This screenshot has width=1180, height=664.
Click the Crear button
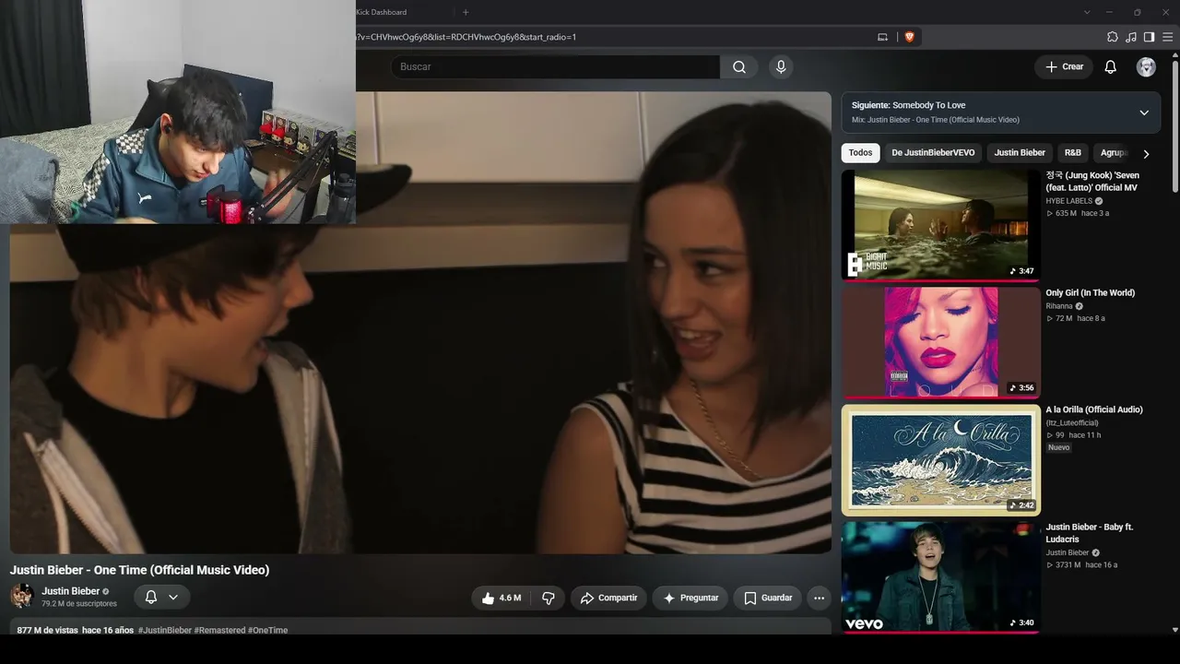pos(1064,66)
